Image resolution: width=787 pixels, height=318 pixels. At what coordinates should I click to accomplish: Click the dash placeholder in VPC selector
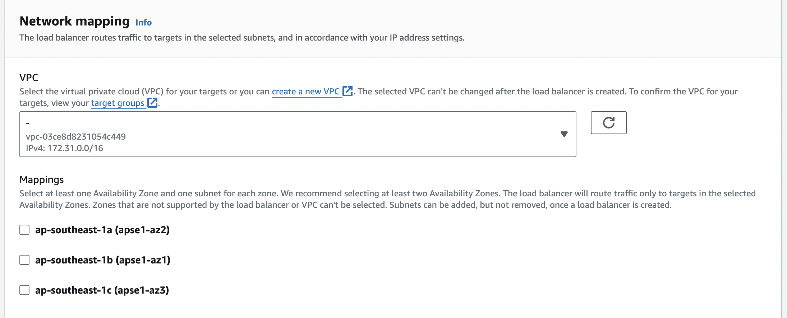click(x=28, y=123)
